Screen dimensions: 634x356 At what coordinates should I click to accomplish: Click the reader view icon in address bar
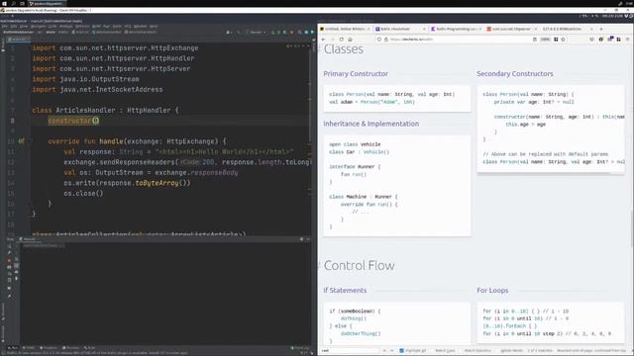[535, 40]
